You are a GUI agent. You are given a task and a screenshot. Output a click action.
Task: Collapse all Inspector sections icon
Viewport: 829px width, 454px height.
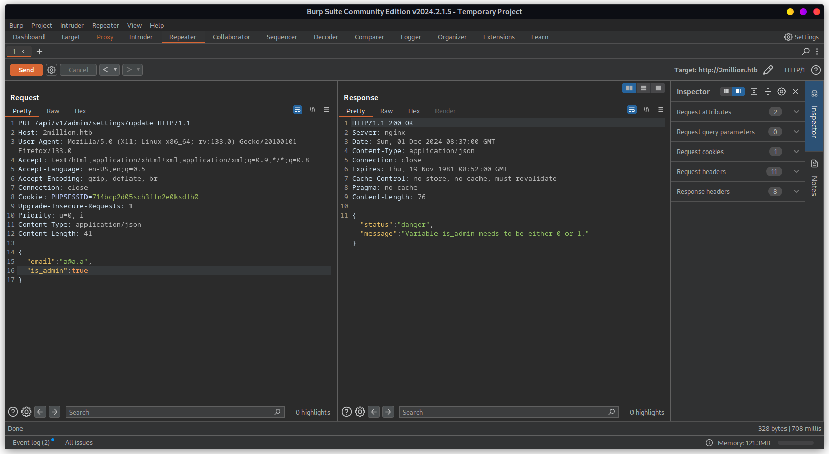tap(768, 91)
